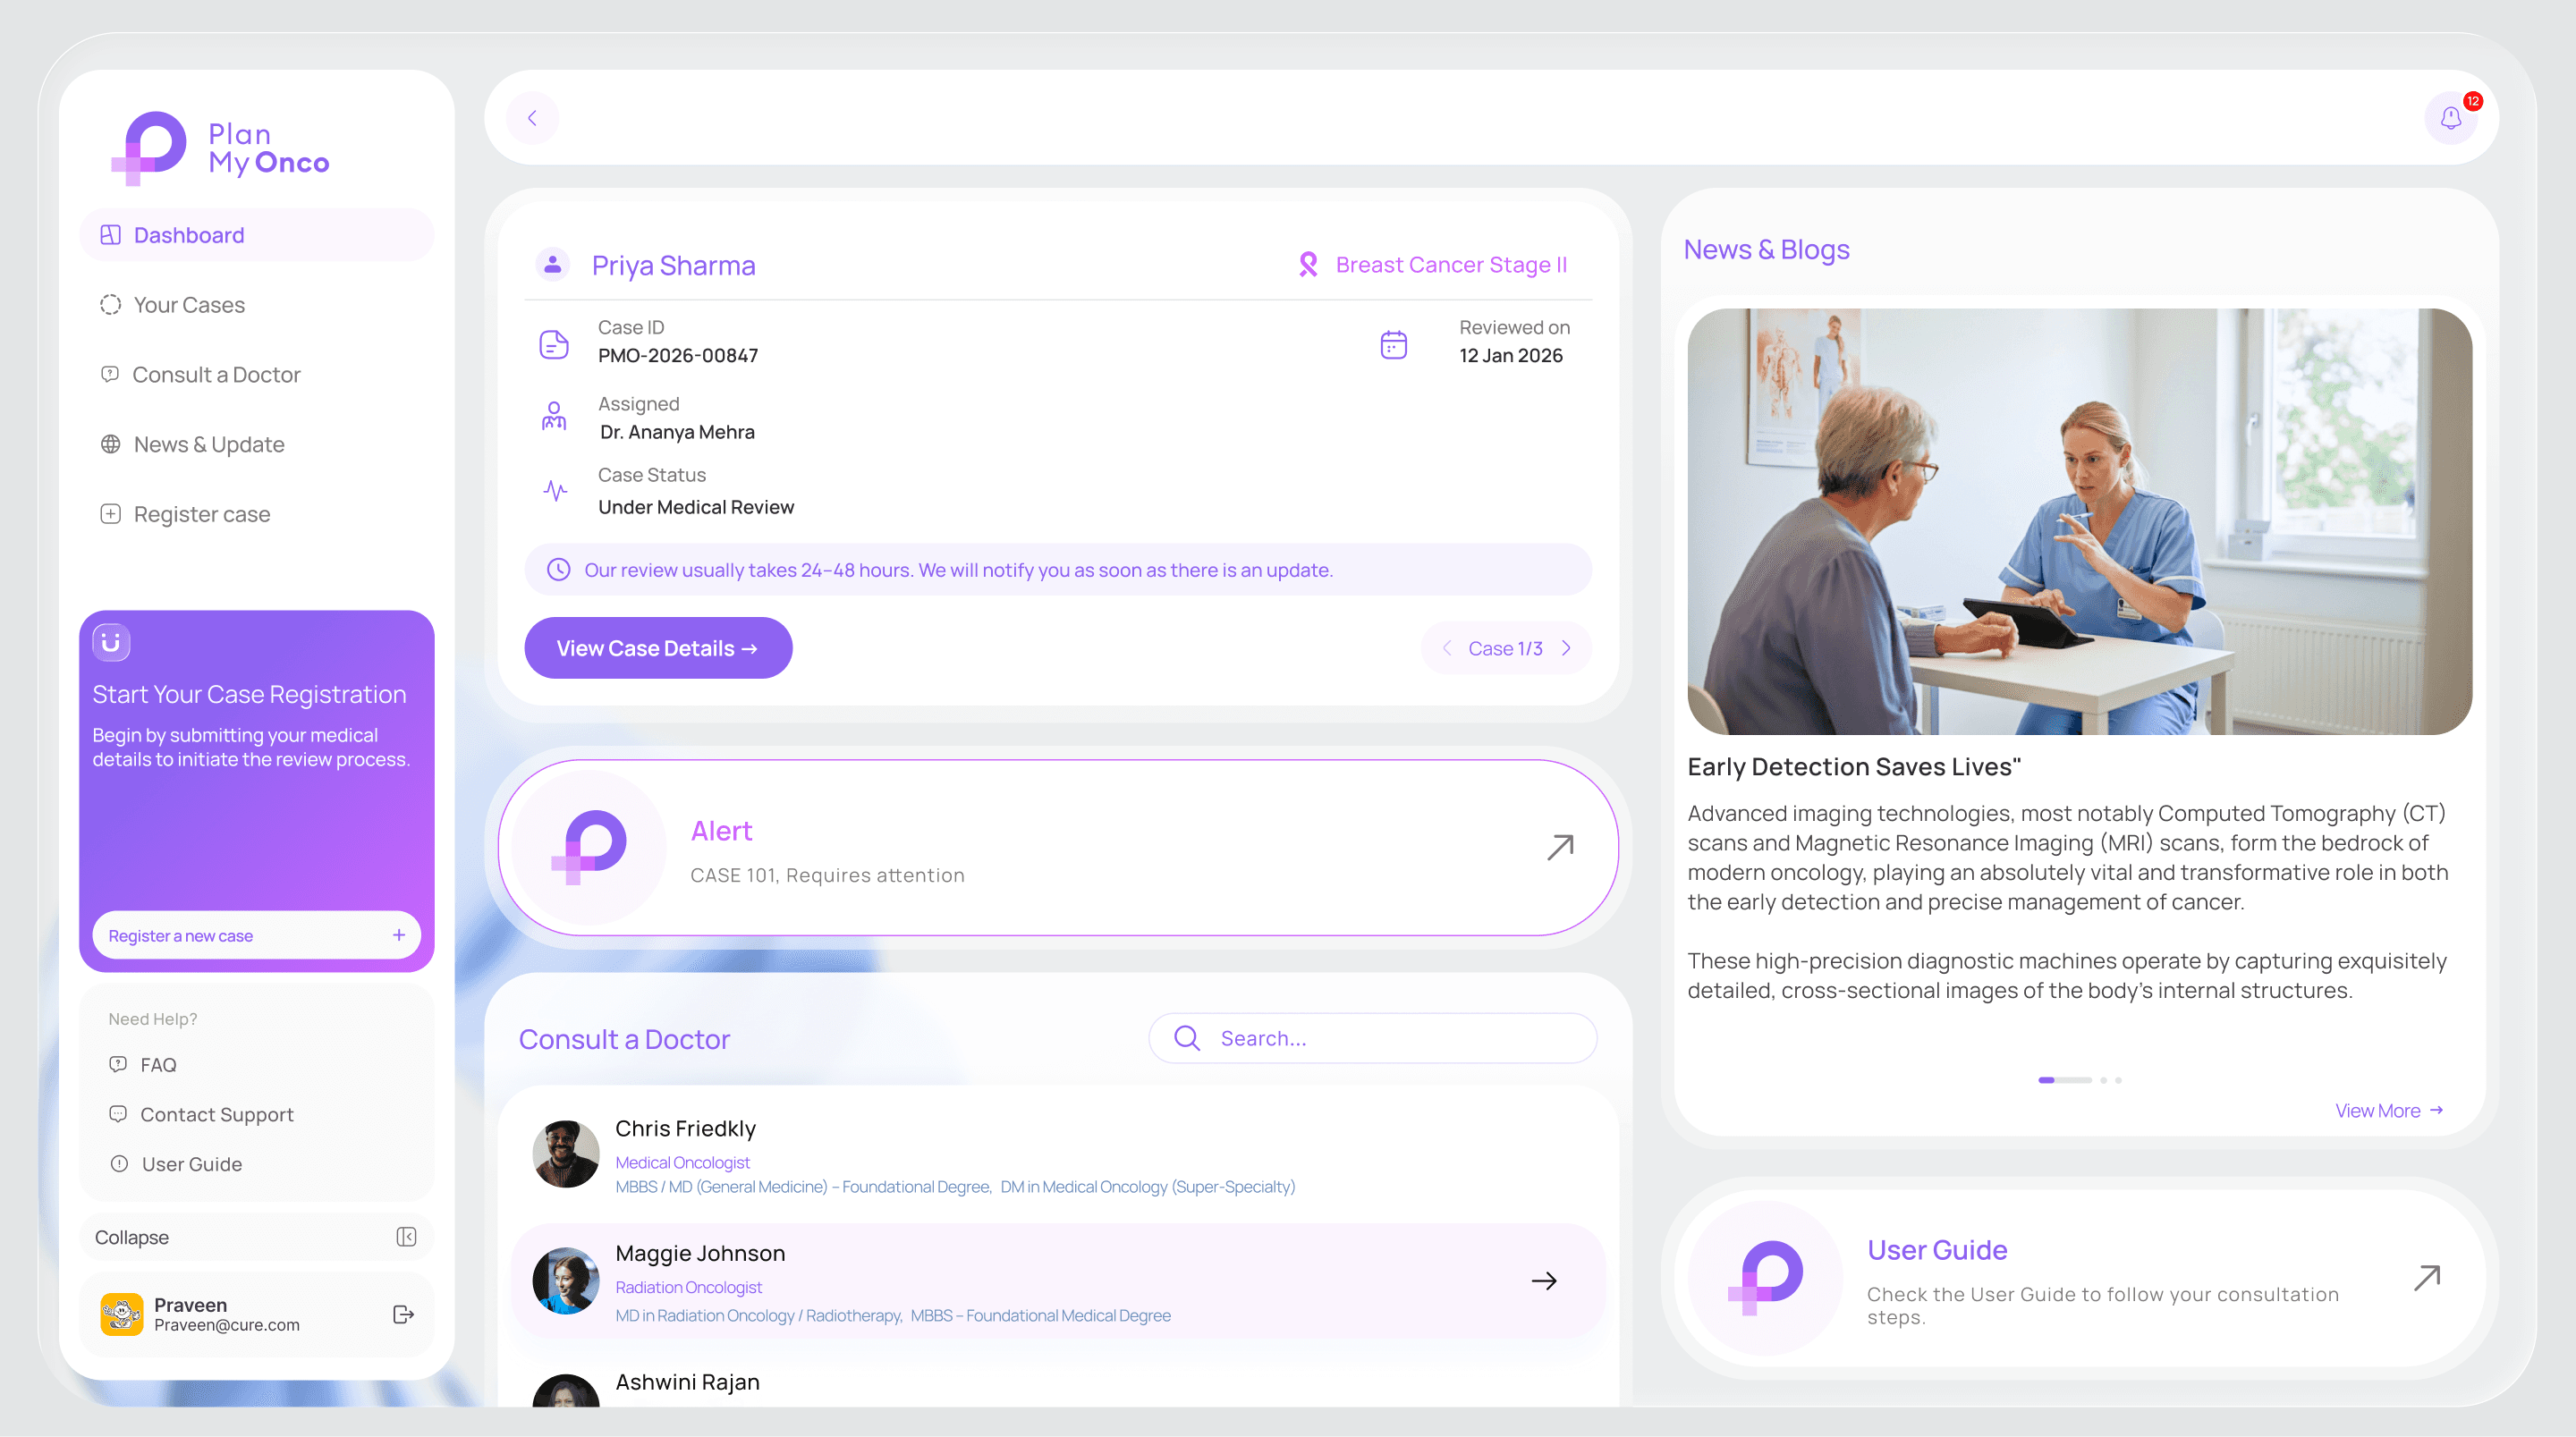2576x1437 pixels.
Task: Click the calendar icon near Reviewed on
Action: coord(1393,344)
